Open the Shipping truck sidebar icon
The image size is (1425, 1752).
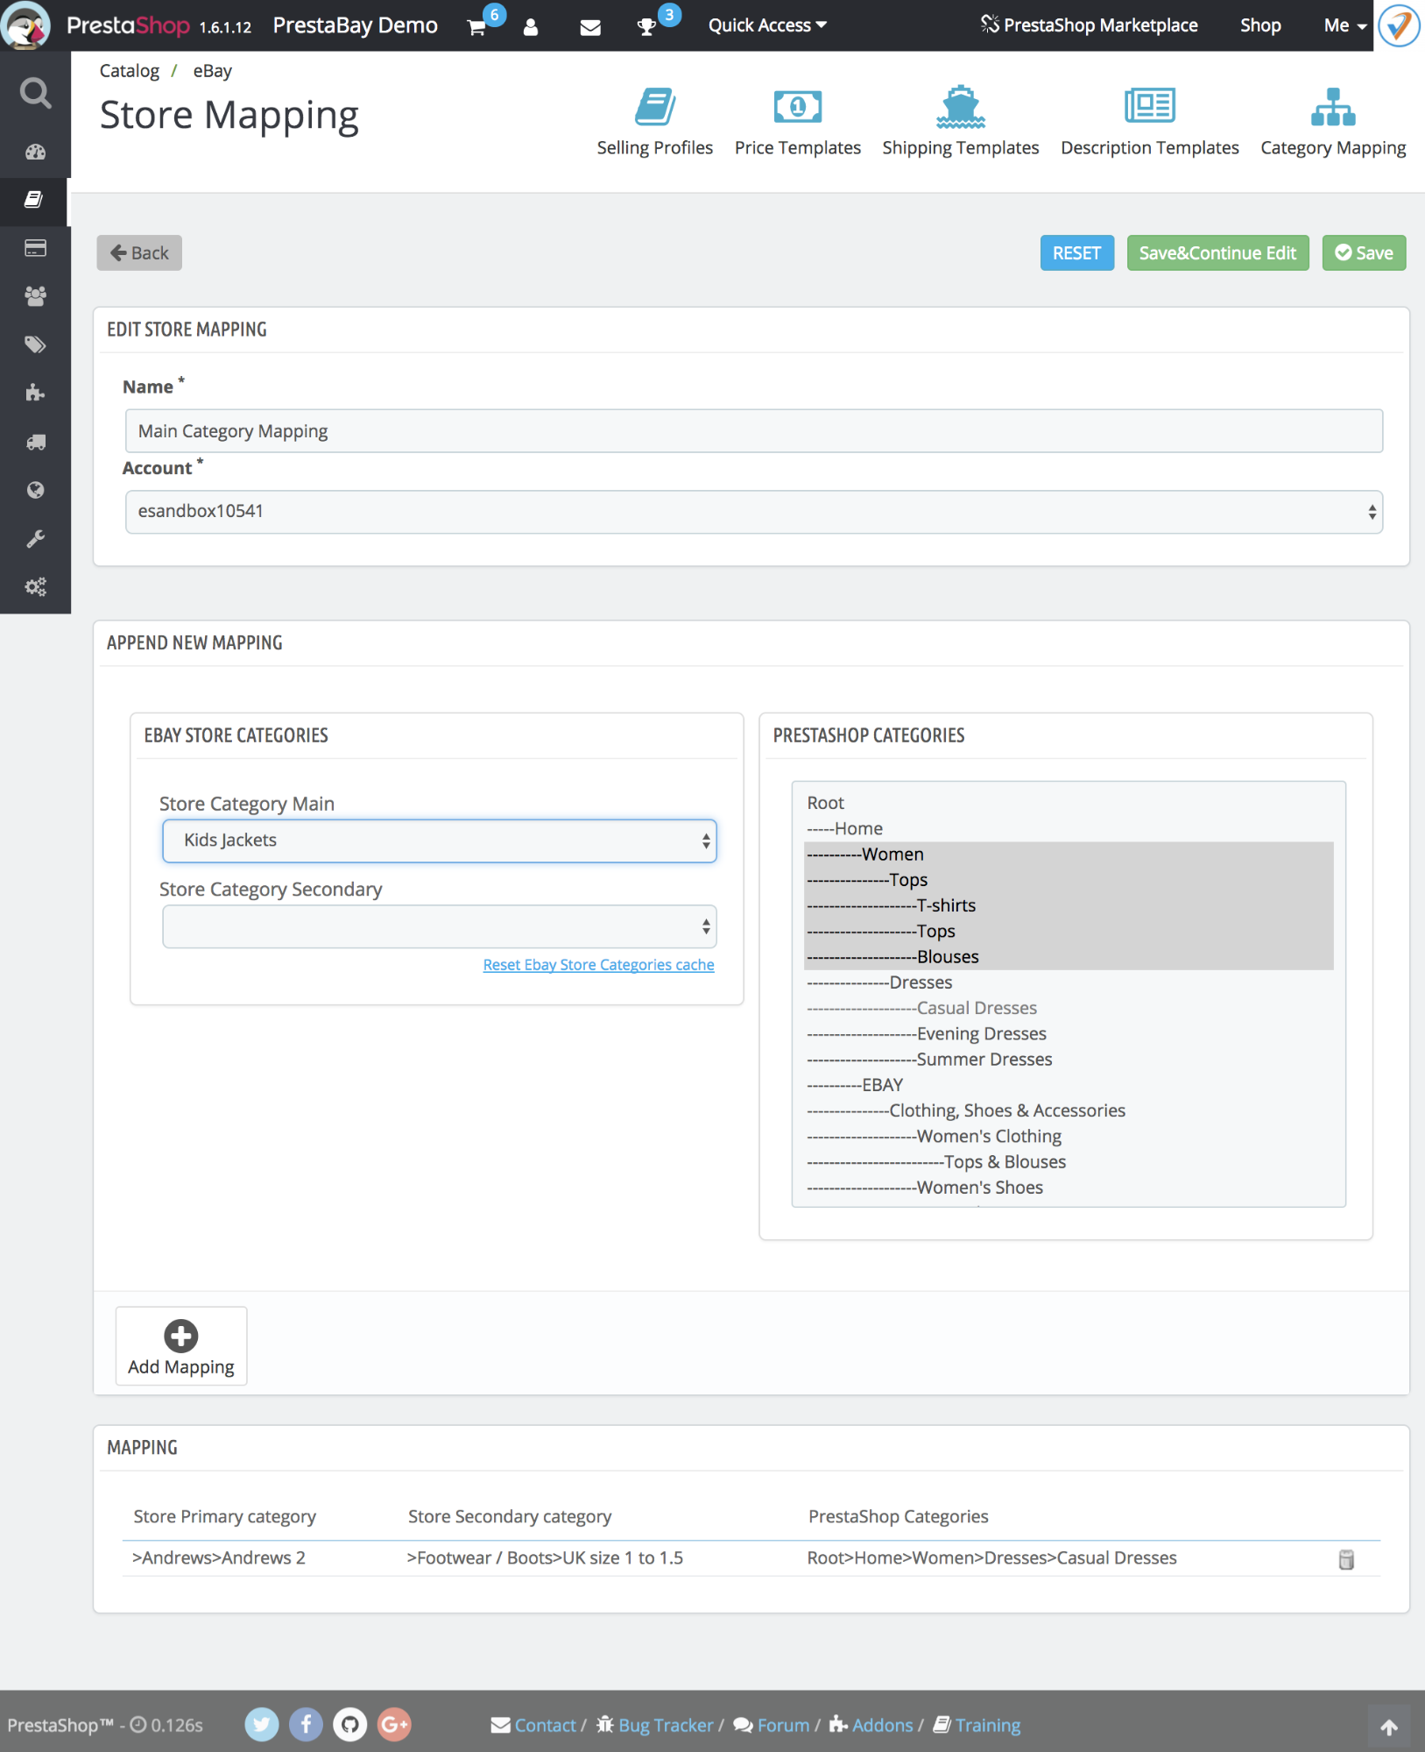pyautogui.click(x=35, y=442)
